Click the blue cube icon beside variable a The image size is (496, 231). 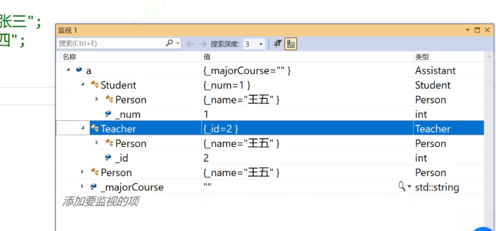(79, 70)
